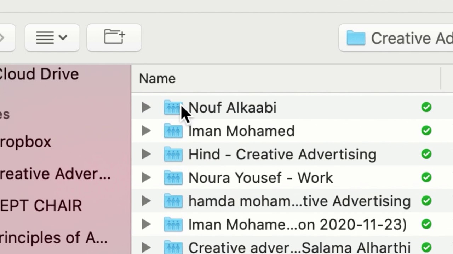Viewport: 453px width, 254px height.
Task: Expand the Nouf Alkaabi folder
Action: pyautogui.click(x=146, y=108)
